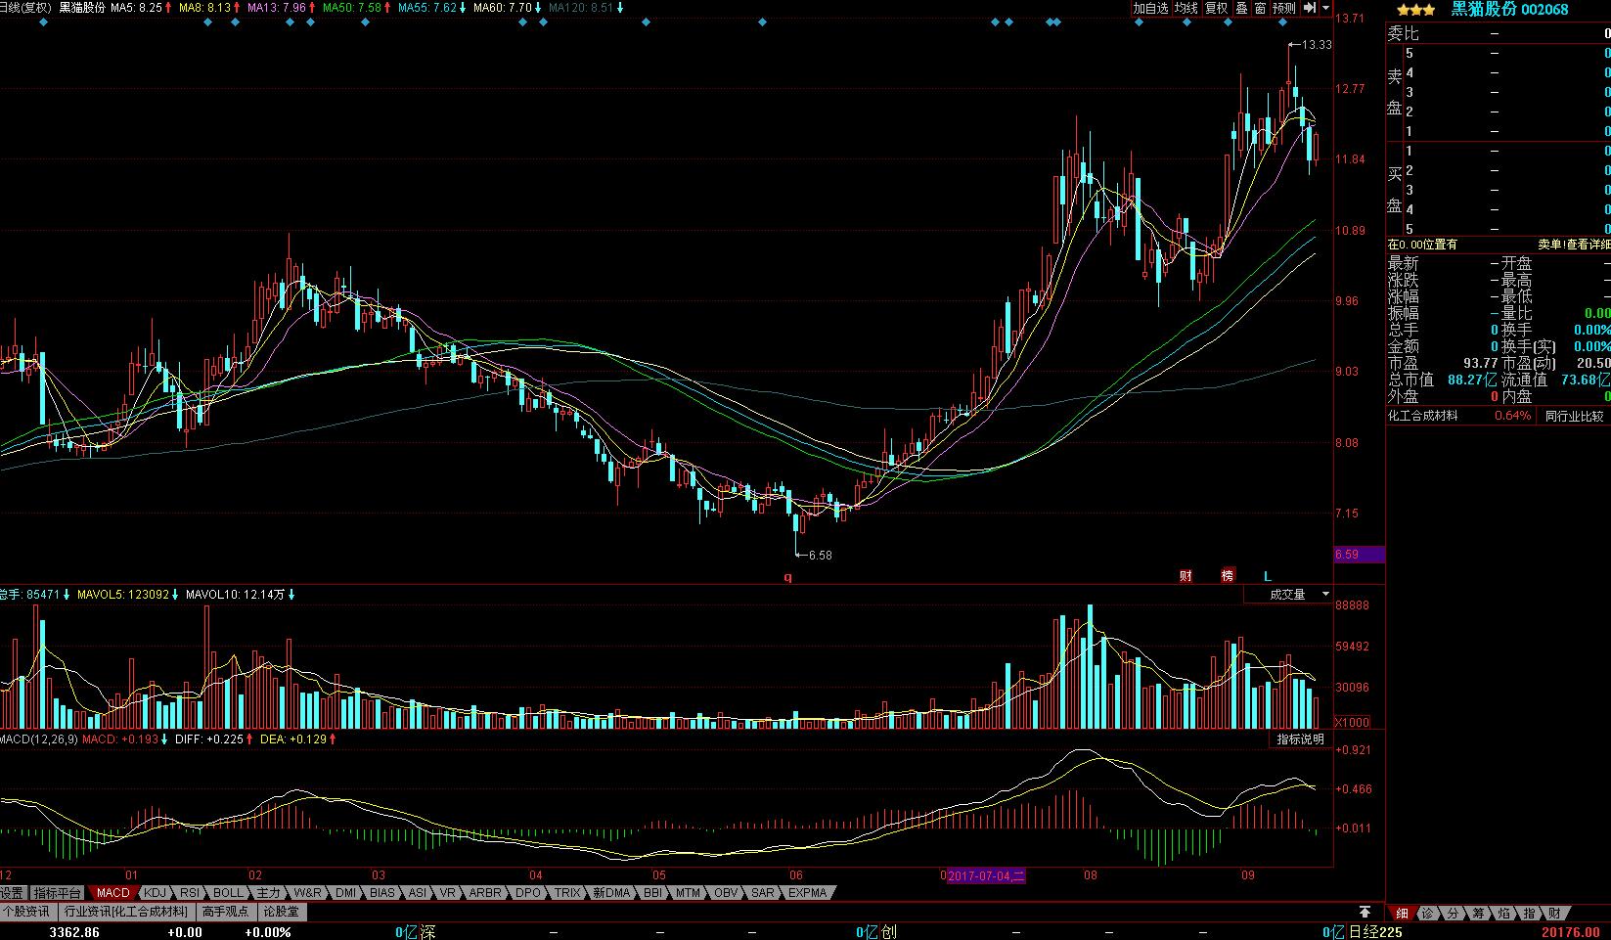Open the 财 finance panel tab
This screenshot has height=940, width=1611.
pos(1554,914)
